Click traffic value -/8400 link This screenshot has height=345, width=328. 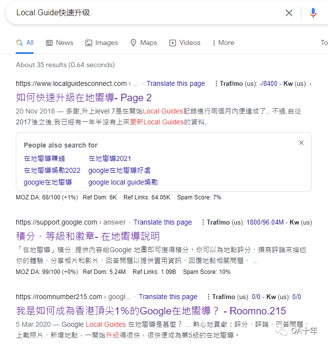click(x=268, y=83)
